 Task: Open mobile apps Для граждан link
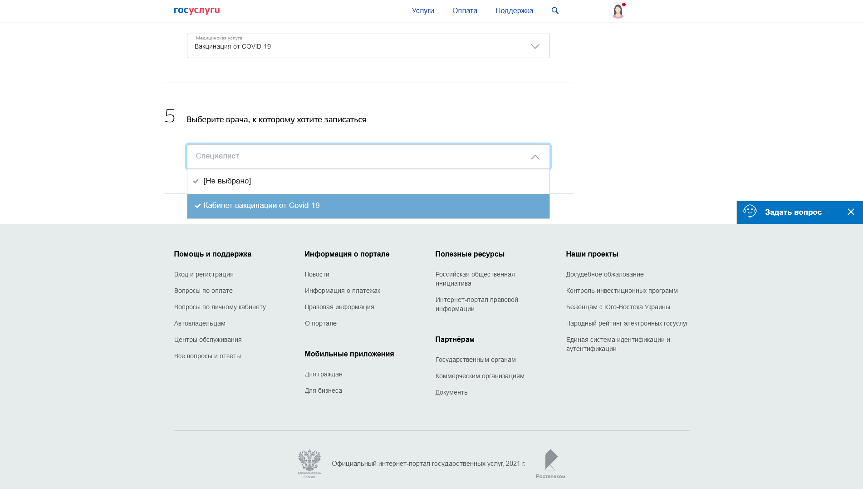[x=324, y=374]
